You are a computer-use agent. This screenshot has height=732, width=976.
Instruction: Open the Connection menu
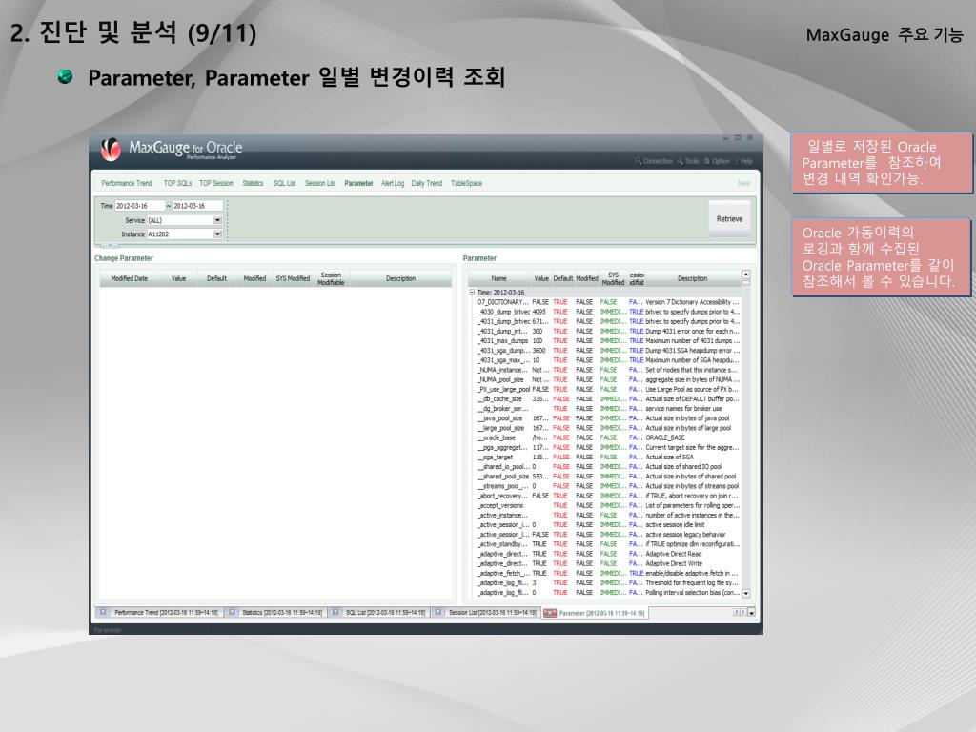coord(654,161)
